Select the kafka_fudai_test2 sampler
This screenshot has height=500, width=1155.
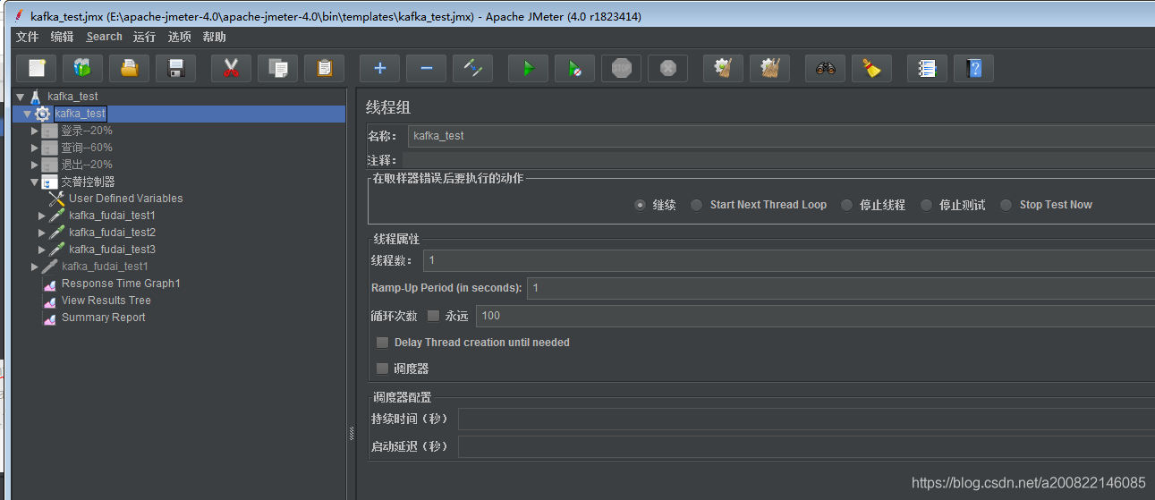point(112,233)
